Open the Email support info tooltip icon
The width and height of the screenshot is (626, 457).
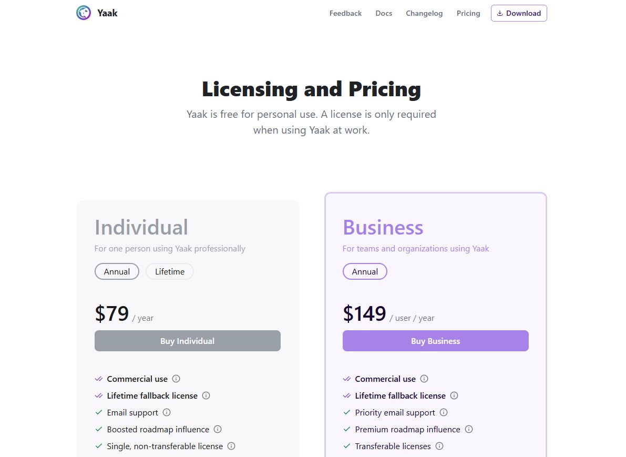coord(167,412)
